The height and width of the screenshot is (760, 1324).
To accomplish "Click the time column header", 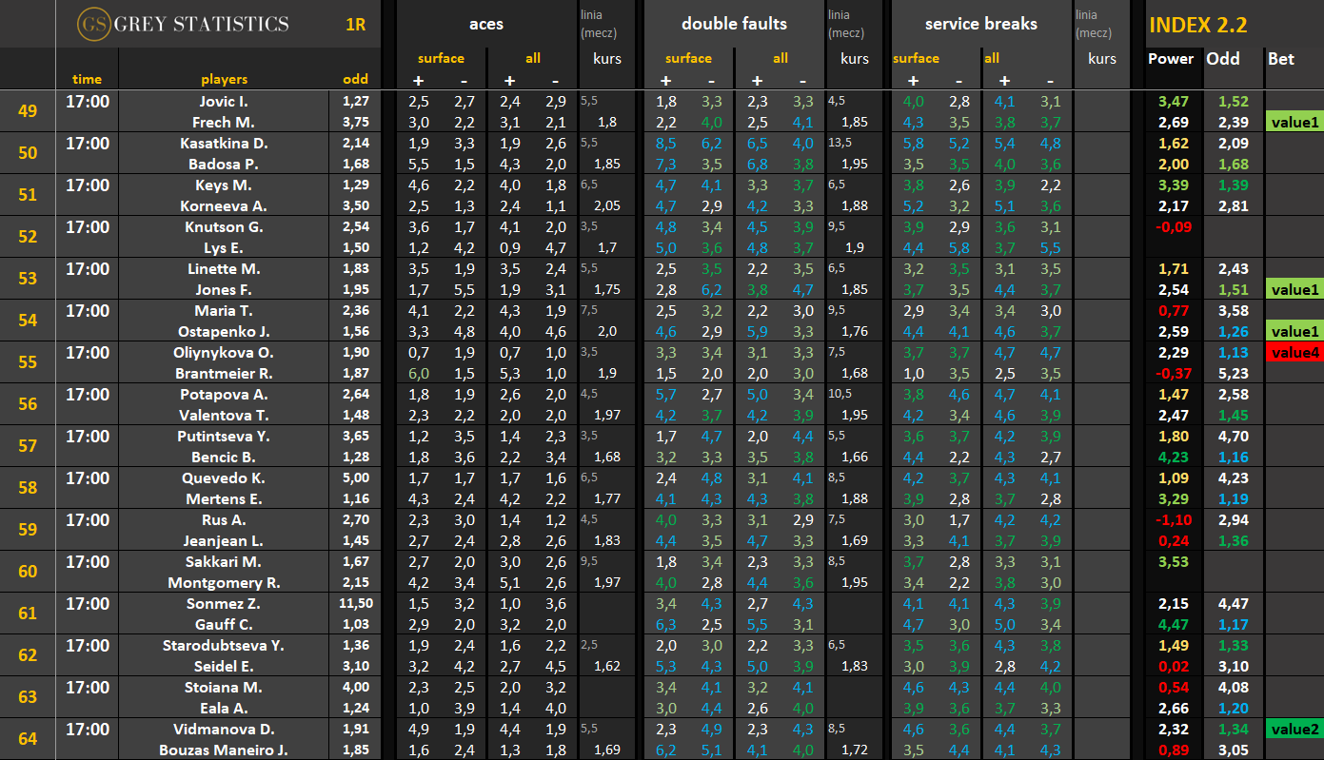I will (x=87, y=79).
